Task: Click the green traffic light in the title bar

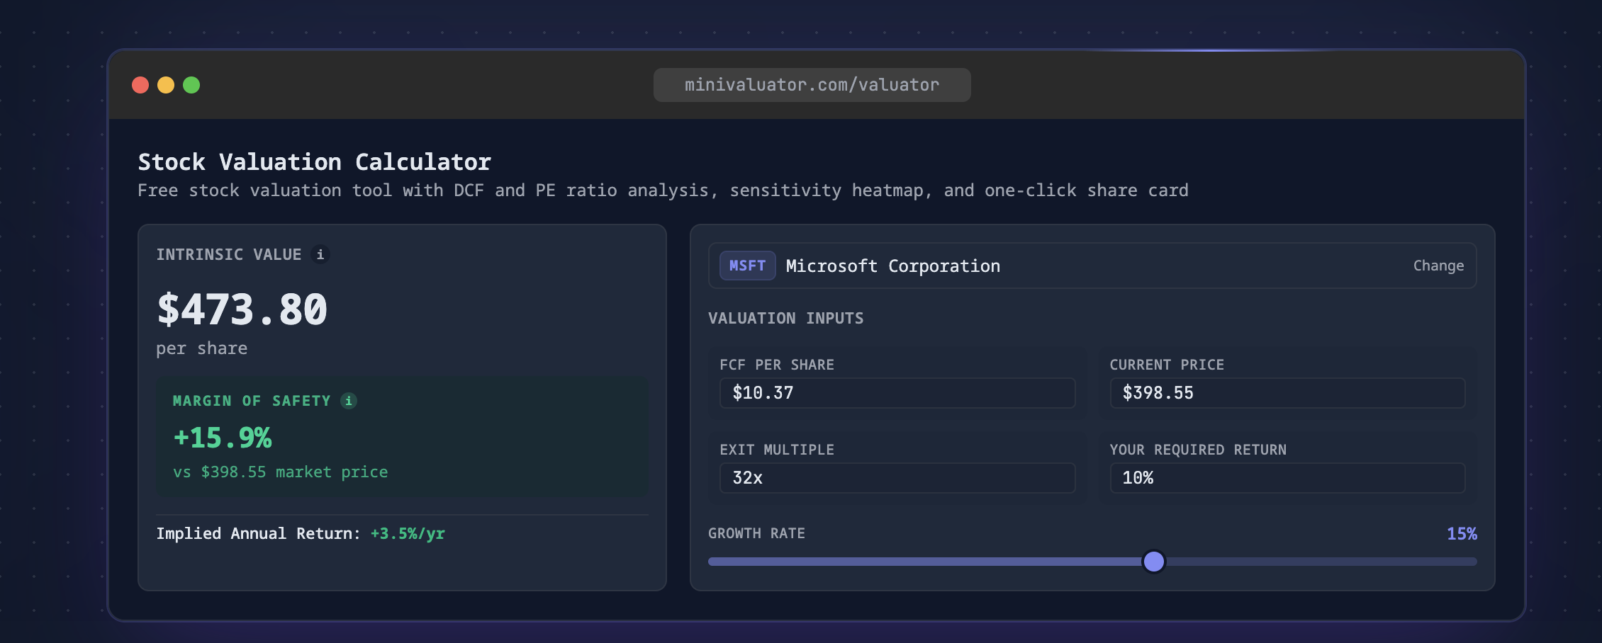Action: coord(191,84)
